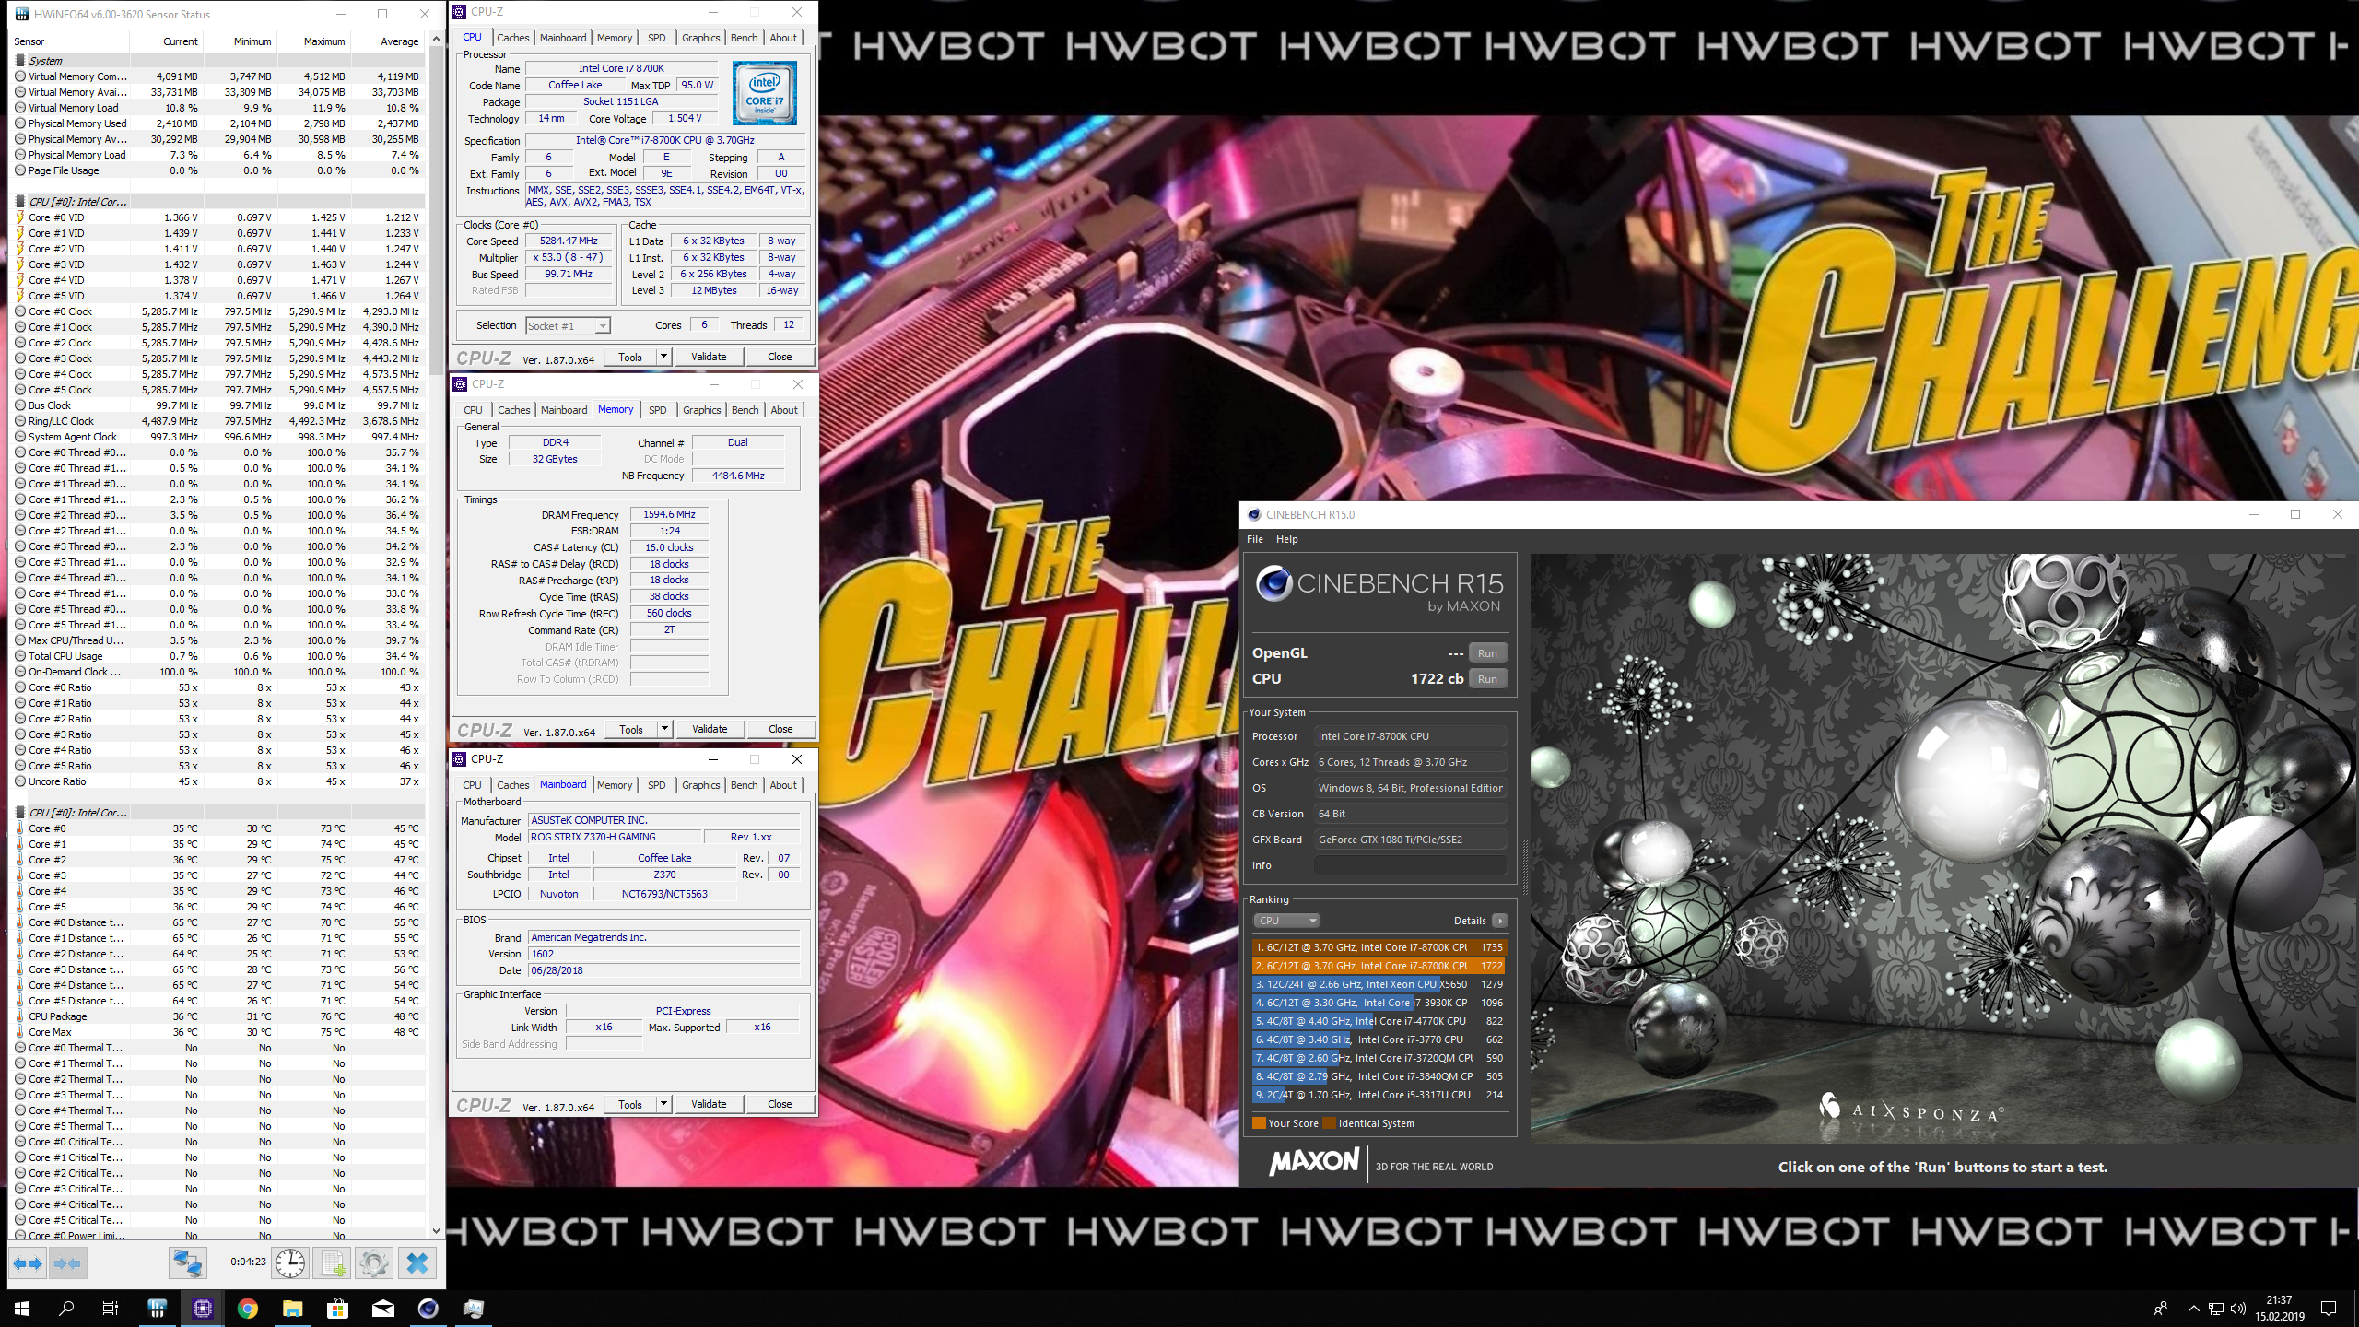Switch to CPU-Z from the taskbar
Screen dimensions: 2359x1327
pyautogui.click(x=202, y=1308)
